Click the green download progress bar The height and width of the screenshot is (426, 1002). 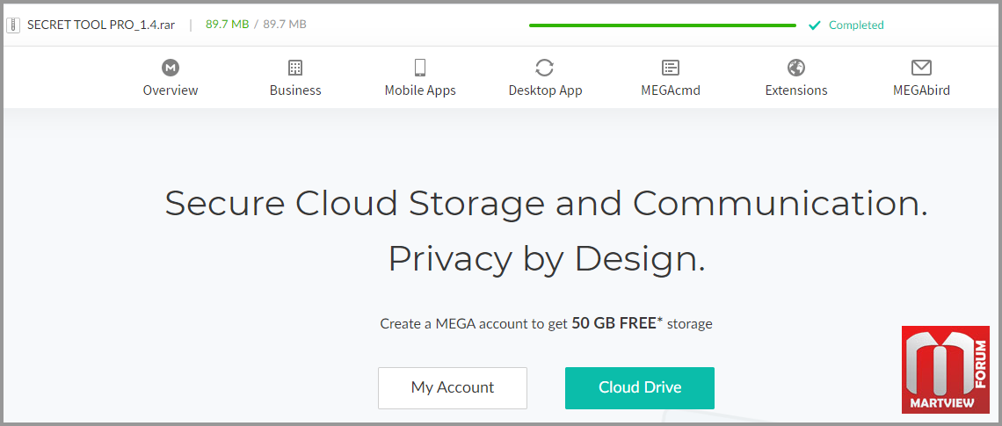pos(662,25)
